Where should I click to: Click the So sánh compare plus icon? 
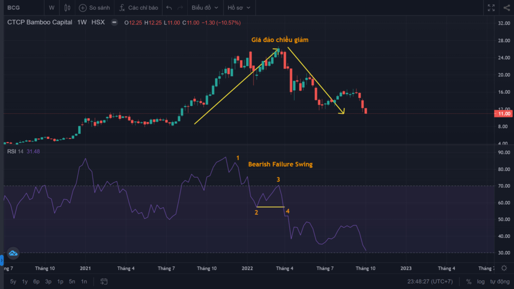83,8
